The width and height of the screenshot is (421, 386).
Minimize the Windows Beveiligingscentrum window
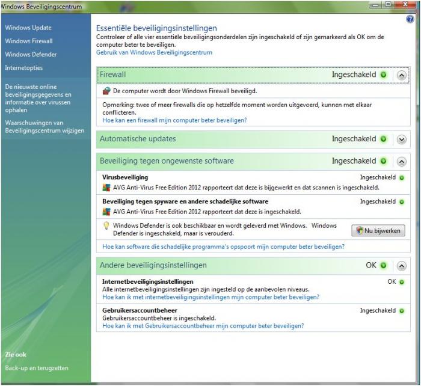376,4
